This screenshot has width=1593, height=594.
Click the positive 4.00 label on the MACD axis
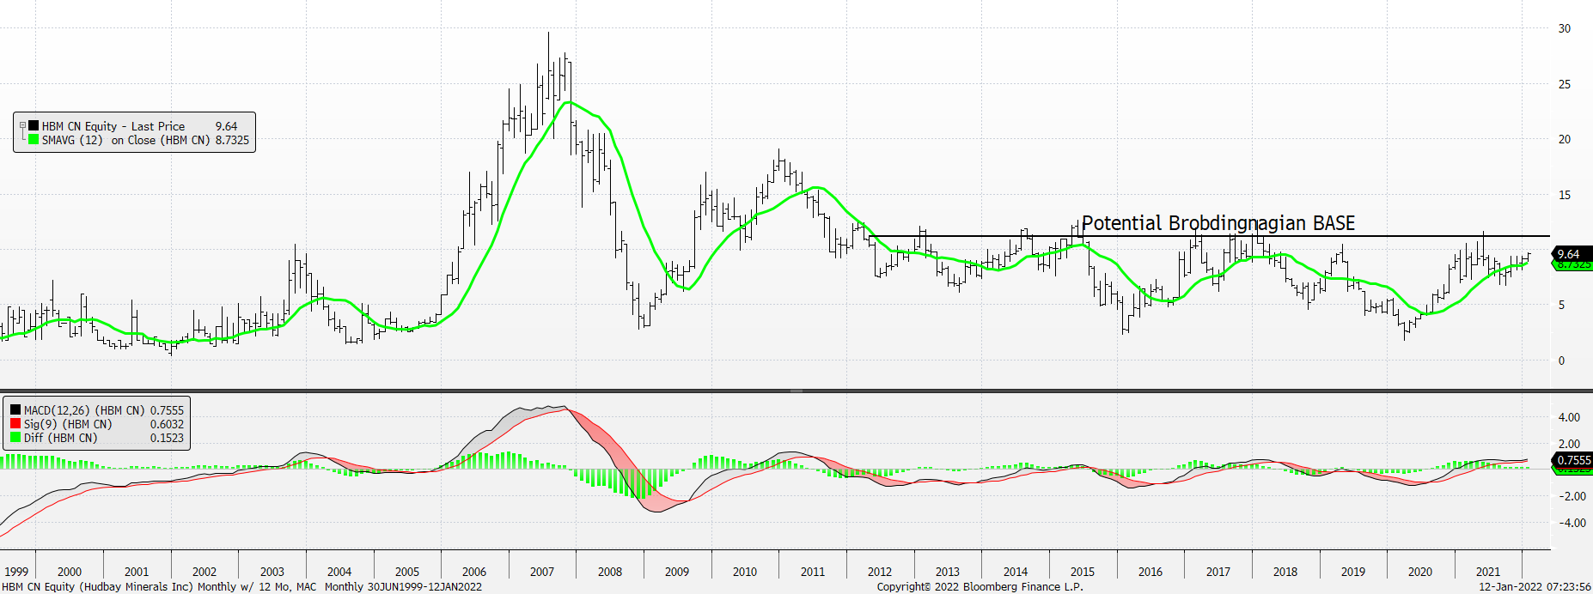point(1569,417)
